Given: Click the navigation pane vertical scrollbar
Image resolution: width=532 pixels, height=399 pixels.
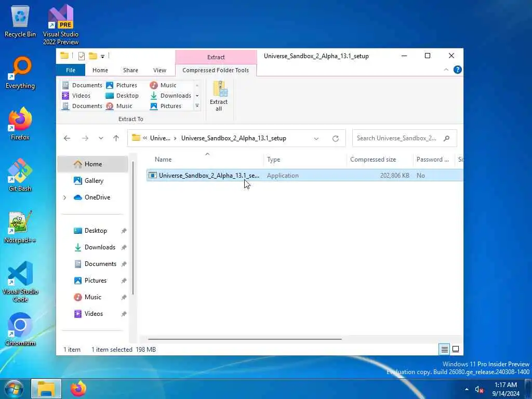Looking at the screenshot, I should [x=133, y=228].
